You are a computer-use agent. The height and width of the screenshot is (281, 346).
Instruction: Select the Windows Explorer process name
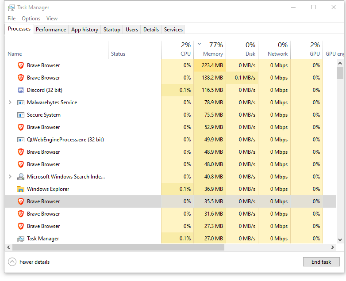point(48,189)
